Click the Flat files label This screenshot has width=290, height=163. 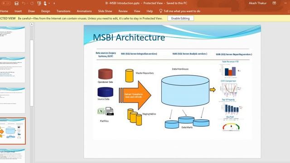click(104, 121)
